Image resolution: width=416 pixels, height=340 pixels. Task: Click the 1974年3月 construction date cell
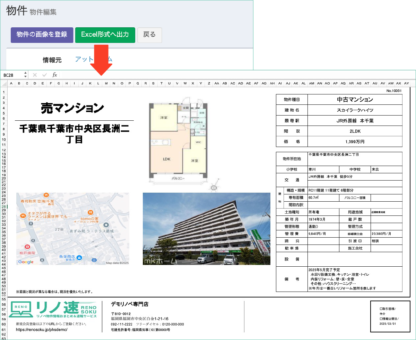coord(323,219)
